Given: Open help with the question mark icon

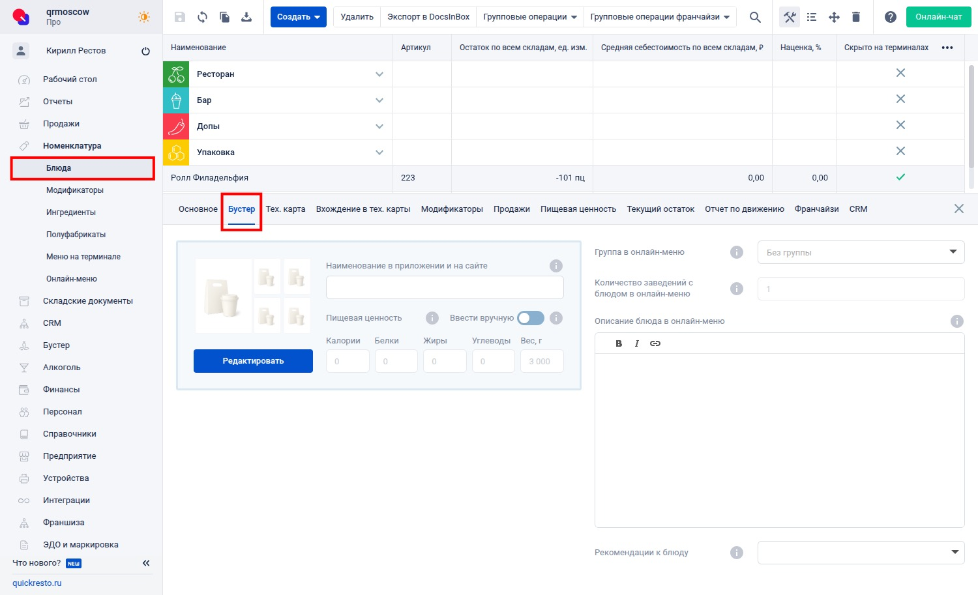Looking at the screenshot, I should click(x=890, y=17).
